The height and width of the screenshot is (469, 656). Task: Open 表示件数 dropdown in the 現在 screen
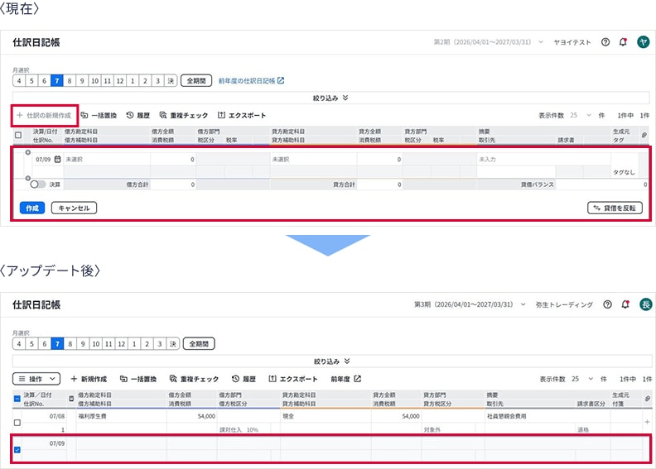[581, 115]
